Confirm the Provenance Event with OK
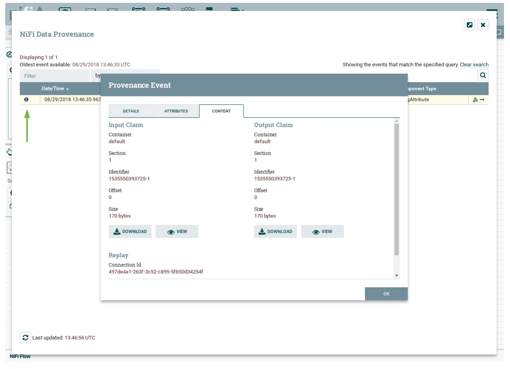The width and height of the screenshot is (510, 369). (386, 294)
